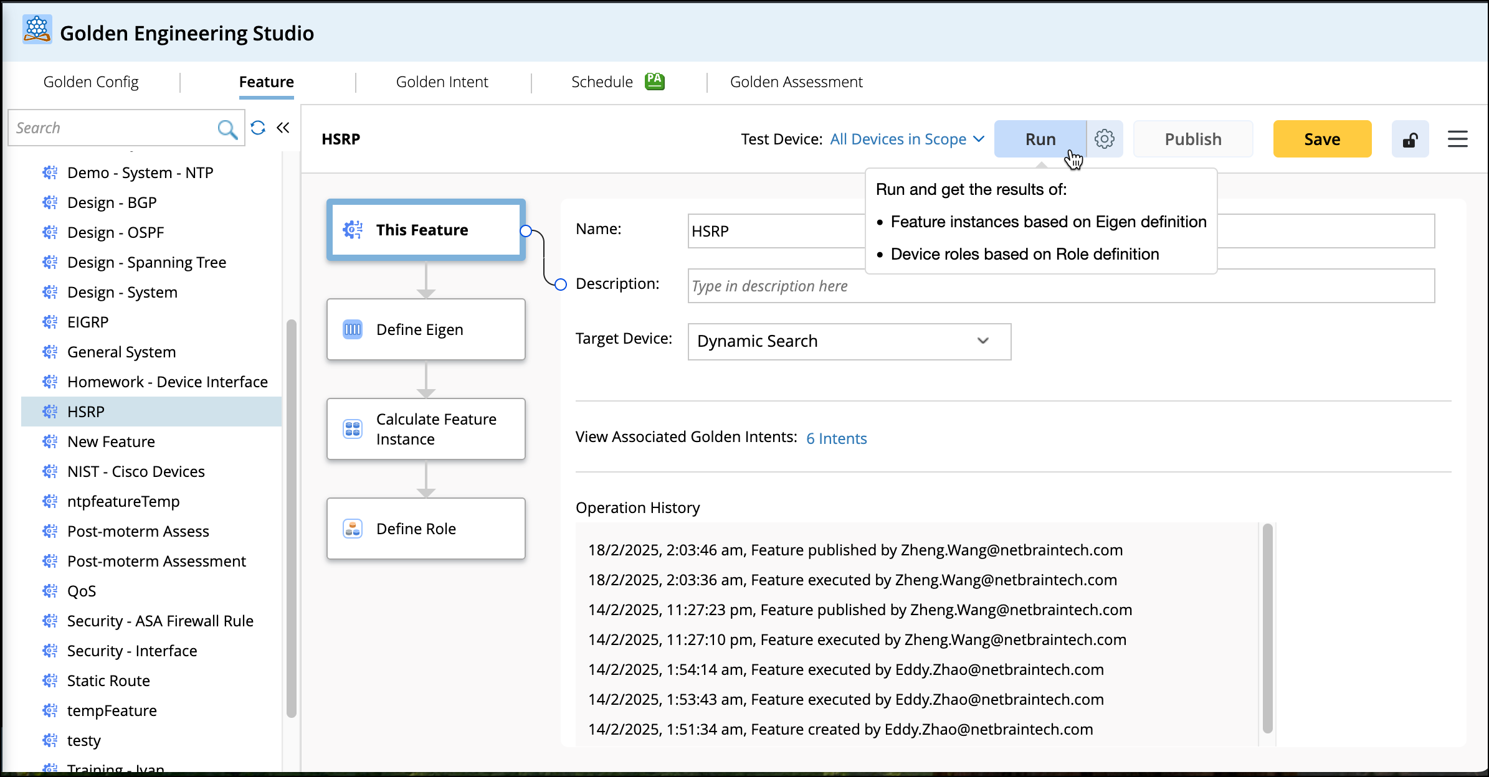Open the Golden Assessment tab
1489x777 pixels.
[x=796, y=82]
